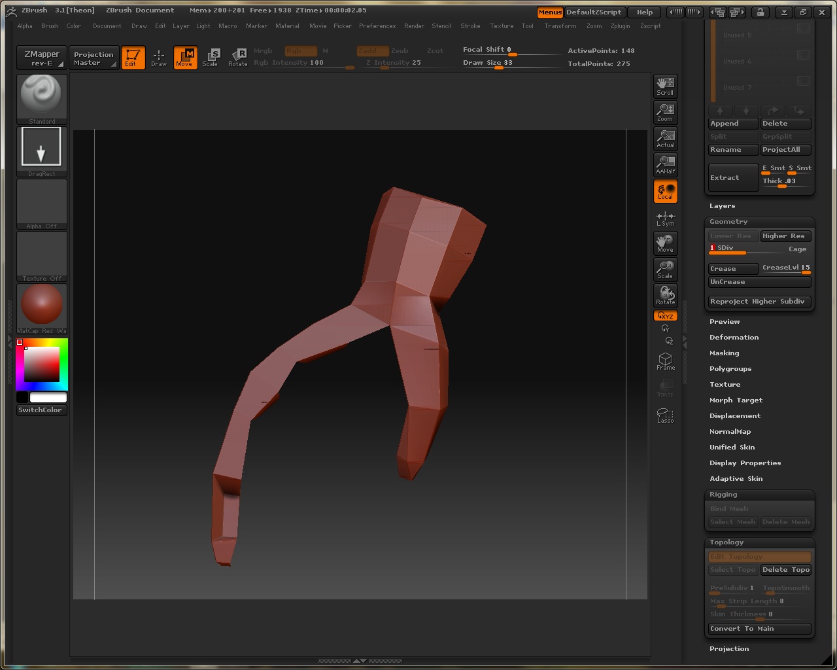The image size is (837, 670).
Task: Toggle L.Sym local symmetry
Action: [x=665, y=219]
